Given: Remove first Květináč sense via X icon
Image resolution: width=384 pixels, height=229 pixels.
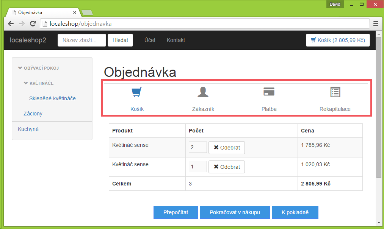Looking at the screenshot, I should pyautogui.click(x=217, y=147).
